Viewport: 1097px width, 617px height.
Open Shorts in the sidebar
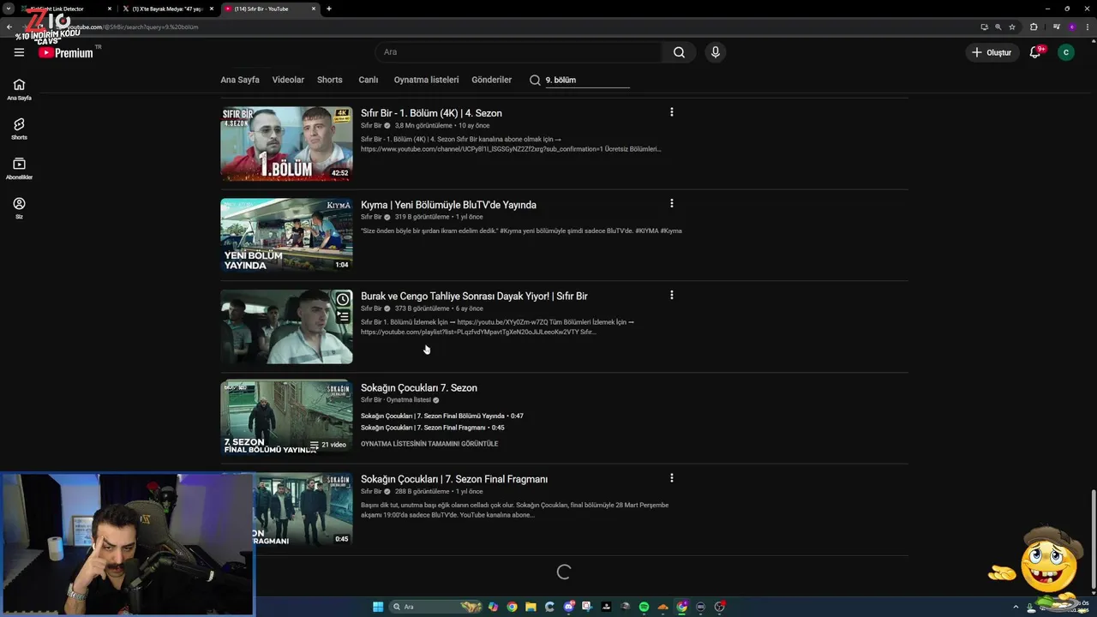pyautogui.click(x=19, y=129)
